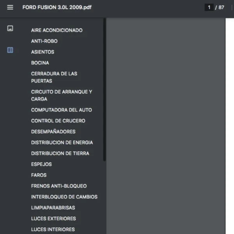This screenshot has height=234, width=234.
Task: Select DISTRIBUCION DE ENERGIA entry
Action: (62, 142)
